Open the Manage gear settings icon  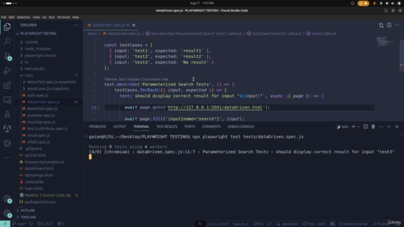tap(7, 213)
